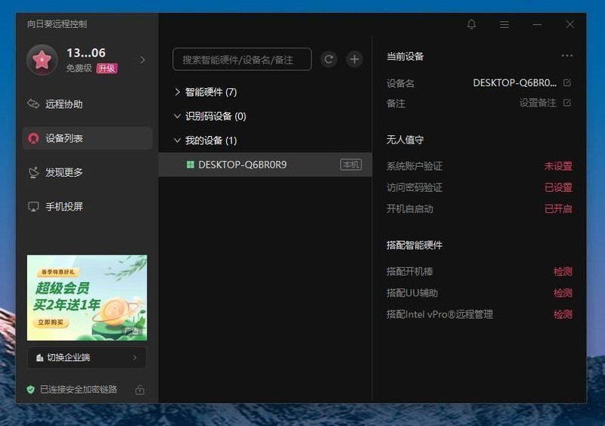Viewport: 605px width, 426px height.
Task: Click the account name 13...06
Action: pos(86,53)
